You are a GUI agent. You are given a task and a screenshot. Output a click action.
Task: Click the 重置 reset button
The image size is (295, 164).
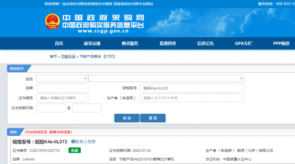point(153,118)
